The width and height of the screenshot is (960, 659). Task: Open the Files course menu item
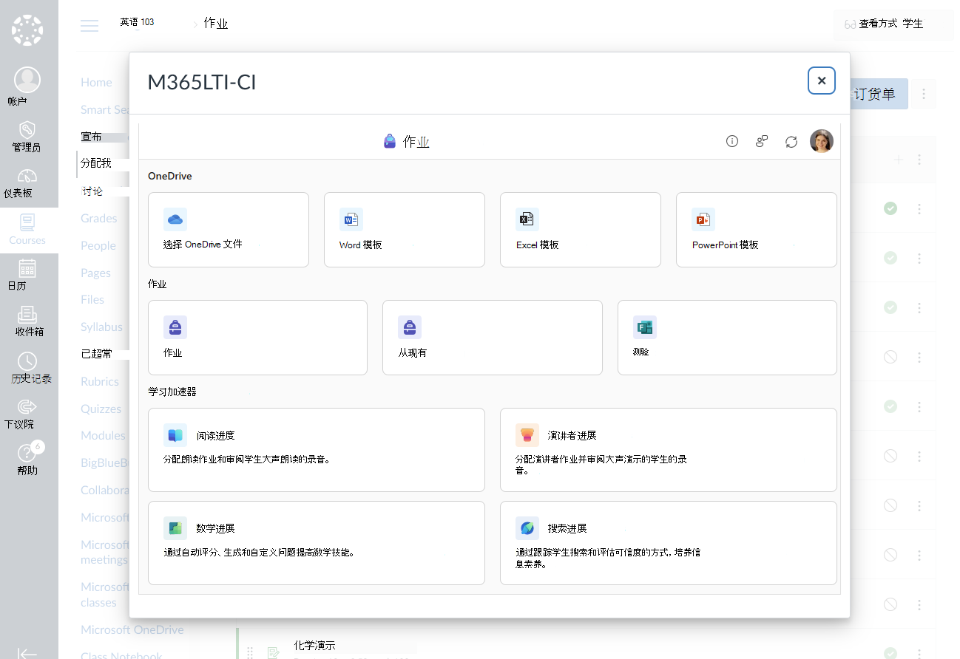point(92,299)
